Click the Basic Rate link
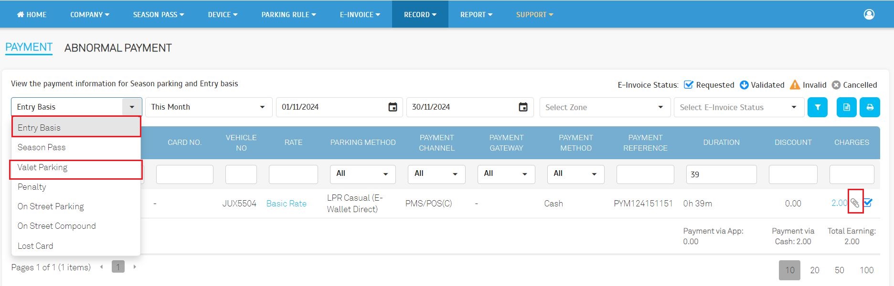The image size is (894, 286). click(x=286, y=204)
